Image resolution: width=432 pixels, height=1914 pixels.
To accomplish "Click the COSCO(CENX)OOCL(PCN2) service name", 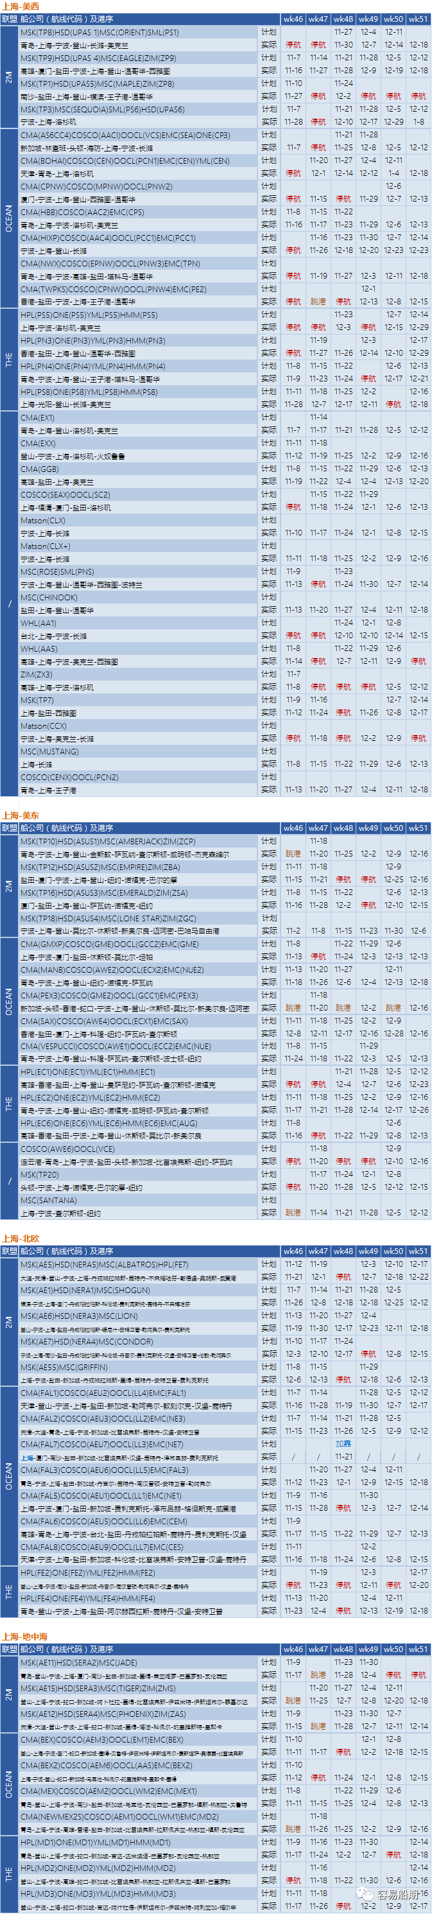I will coord(69,776).
